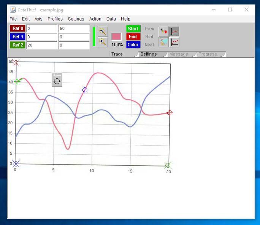
Task: Click the blue Color marker on pink curve
Action: click(85, 90)
